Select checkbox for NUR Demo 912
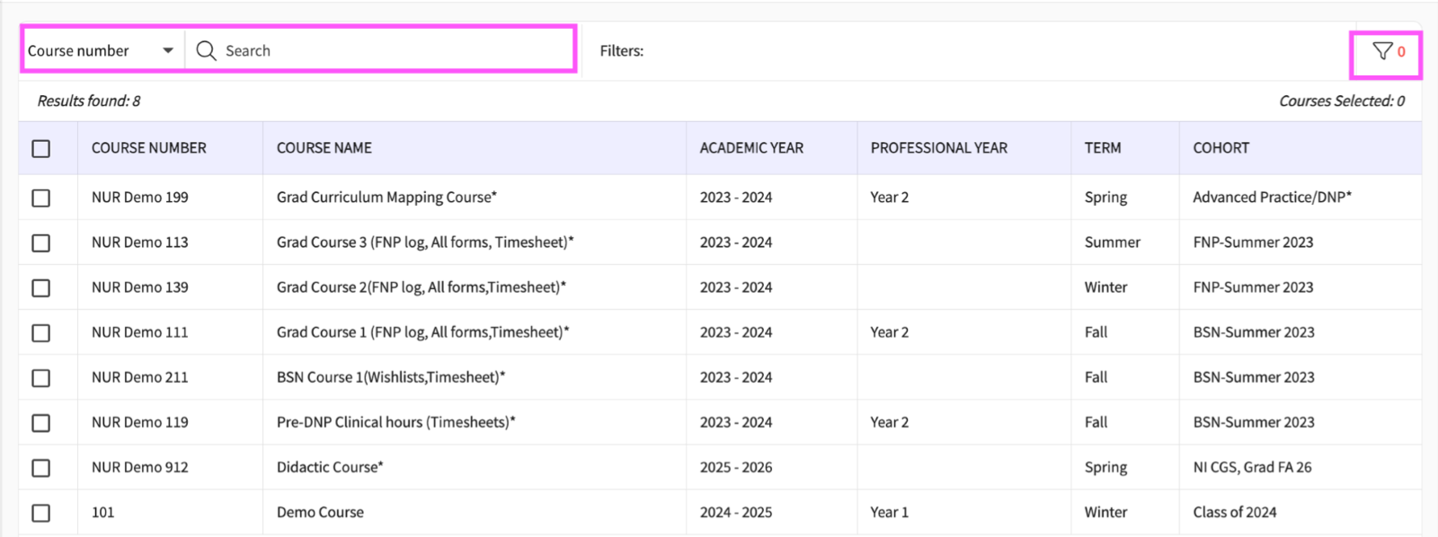 pyautogui.click(x=41, y=468)
